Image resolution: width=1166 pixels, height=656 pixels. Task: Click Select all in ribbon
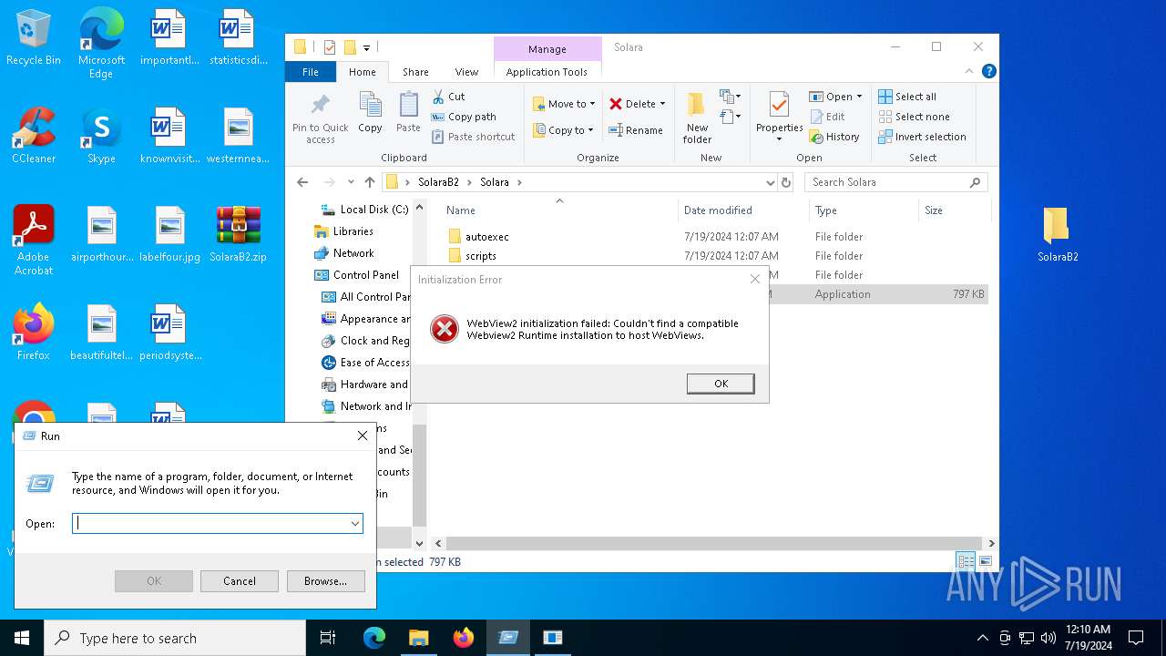[907, 97]
